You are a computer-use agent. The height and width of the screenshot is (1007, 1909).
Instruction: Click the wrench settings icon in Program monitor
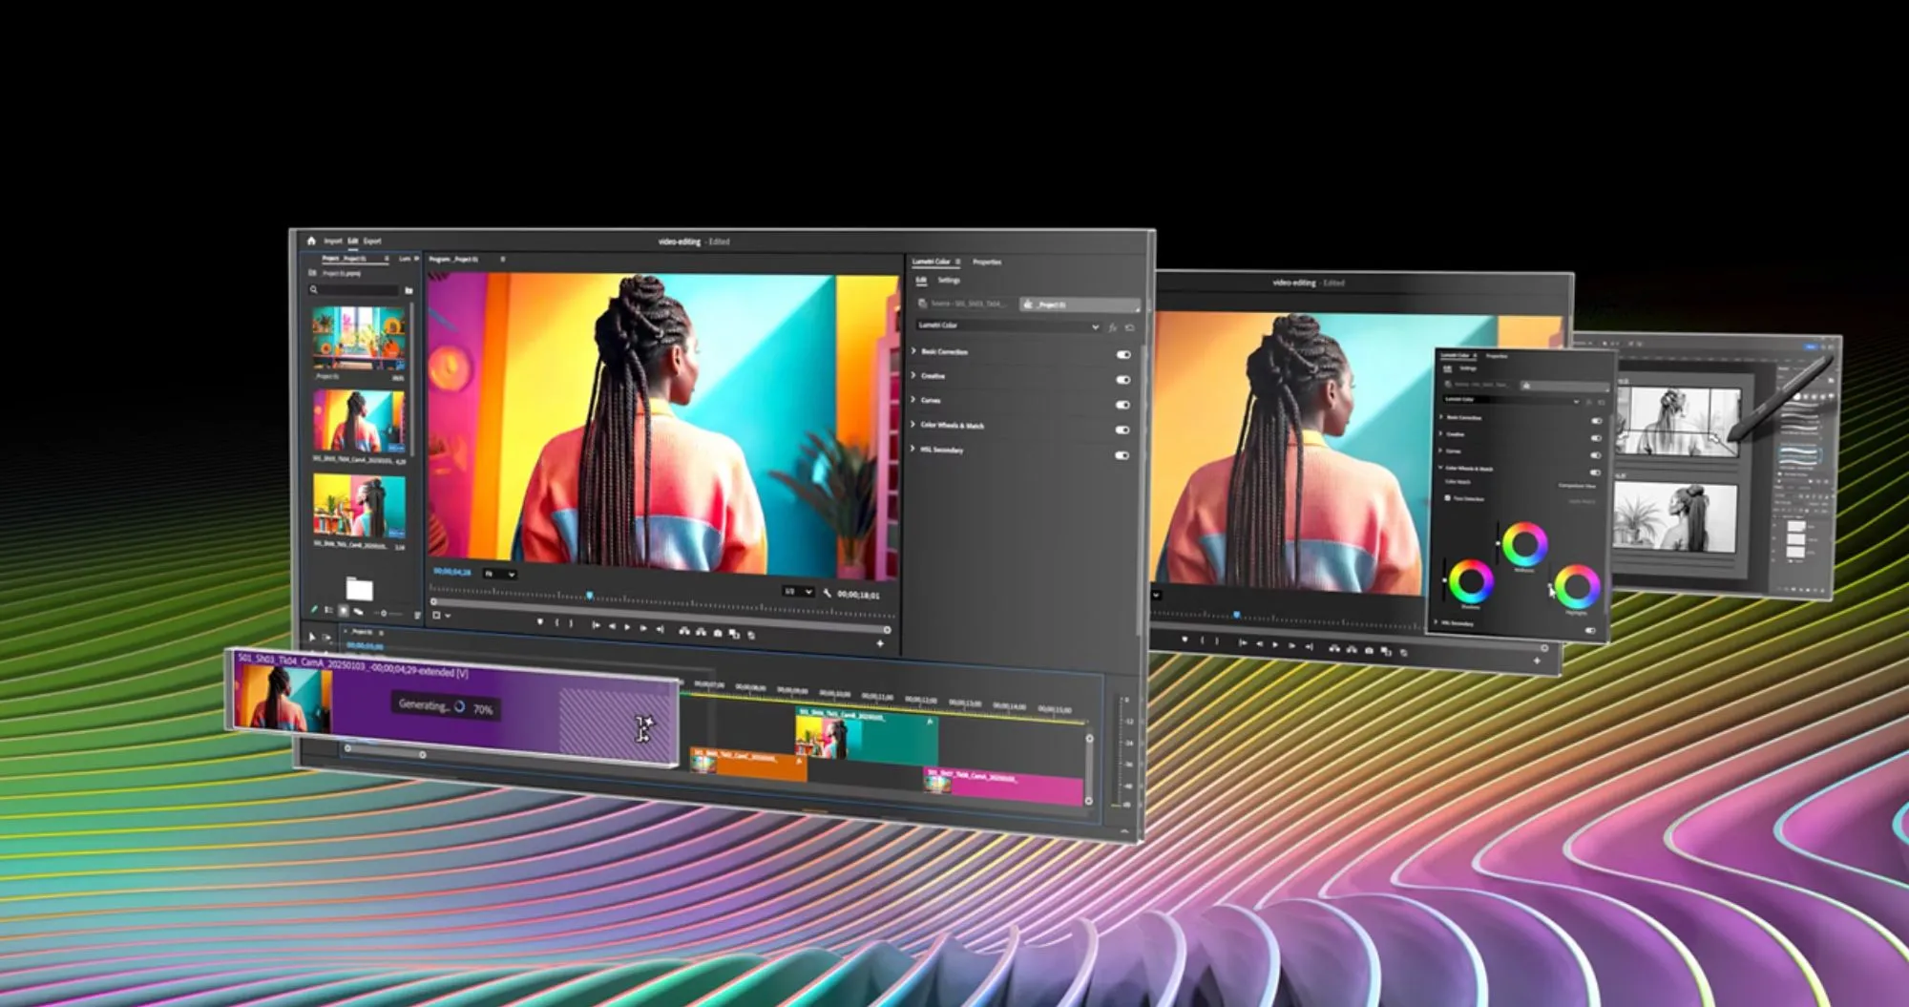(827, 593)
